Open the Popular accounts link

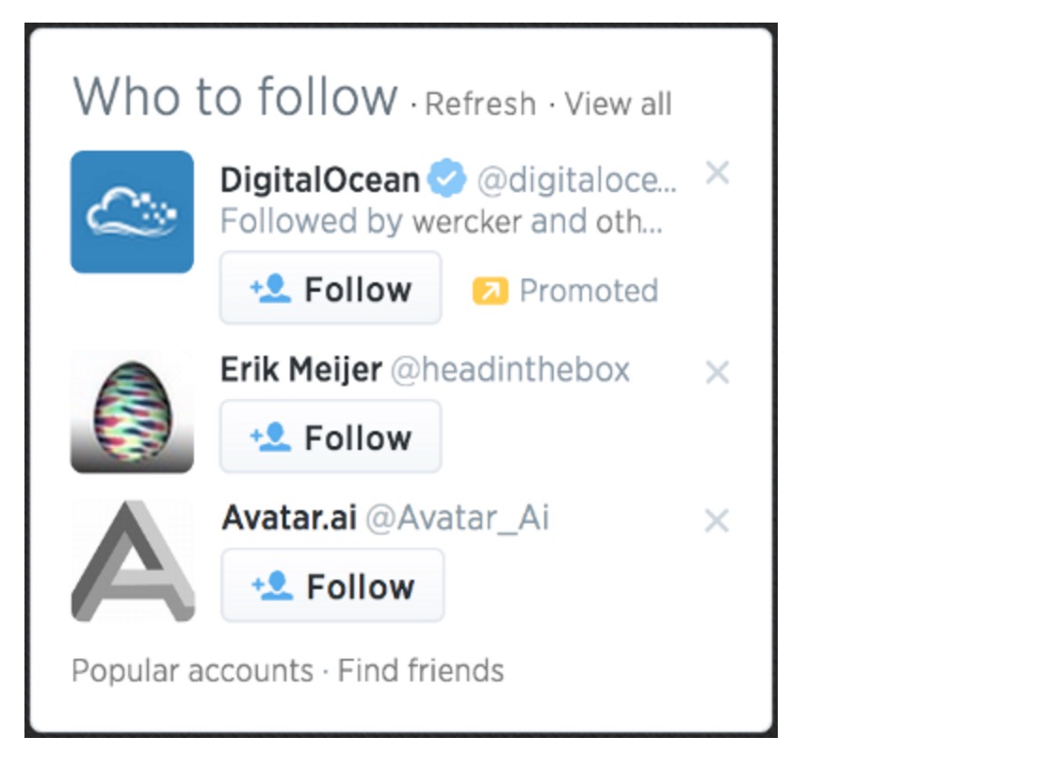[192, 671]
